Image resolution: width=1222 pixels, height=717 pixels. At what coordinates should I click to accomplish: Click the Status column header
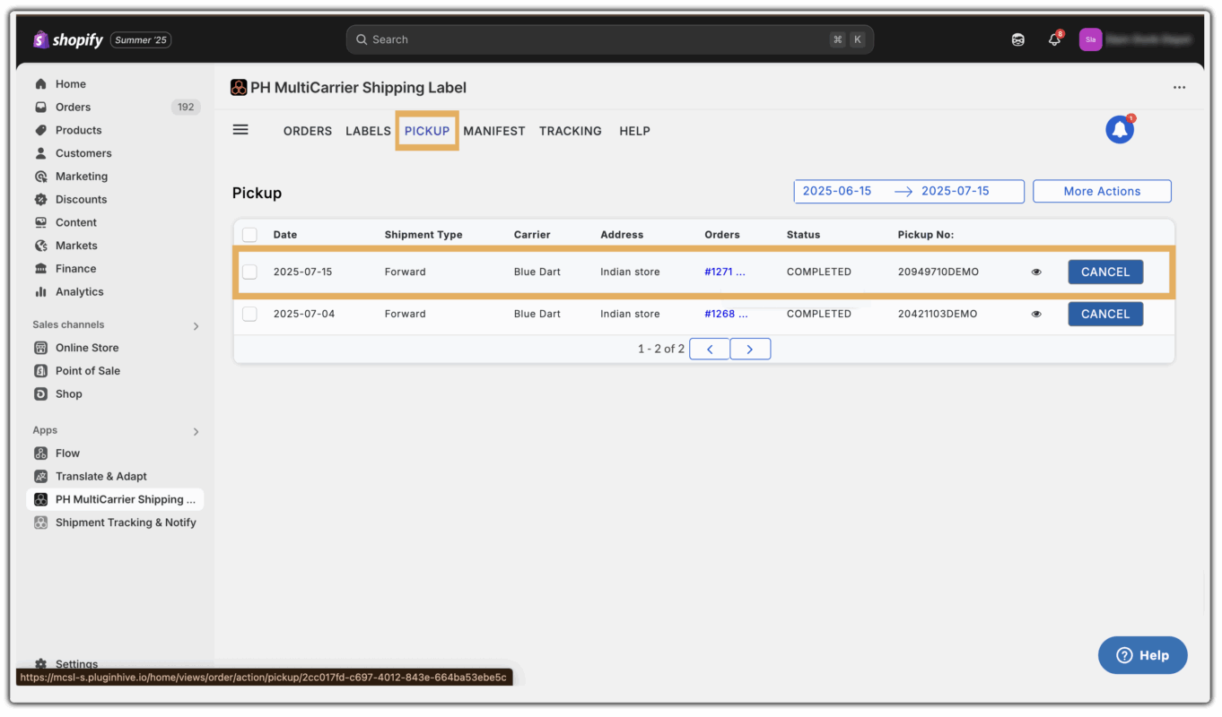803,235
